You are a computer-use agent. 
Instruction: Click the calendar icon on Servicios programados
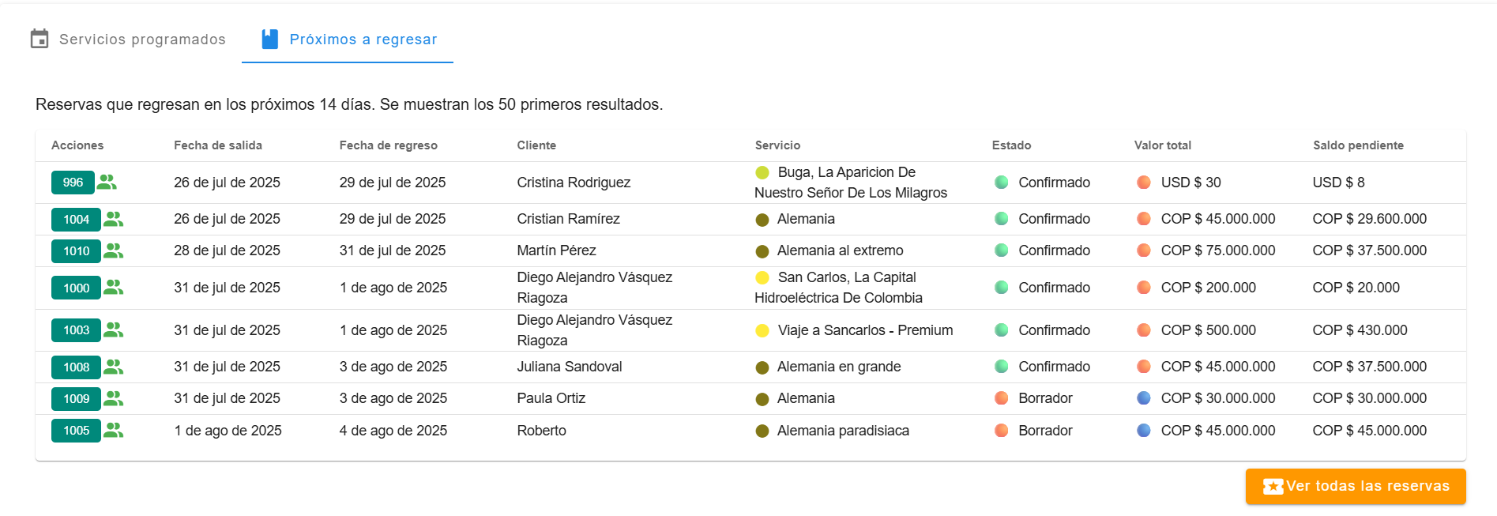(39, 39)
